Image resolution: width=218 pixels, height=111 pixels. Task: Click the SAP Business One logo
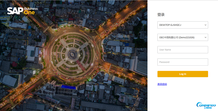tap(22, 11)
